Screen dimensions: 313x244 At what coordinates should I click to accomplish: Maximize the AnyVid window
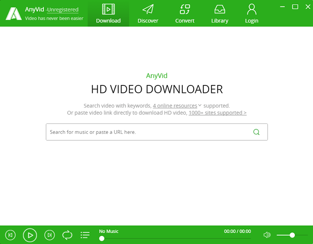[x=295, y=7]
